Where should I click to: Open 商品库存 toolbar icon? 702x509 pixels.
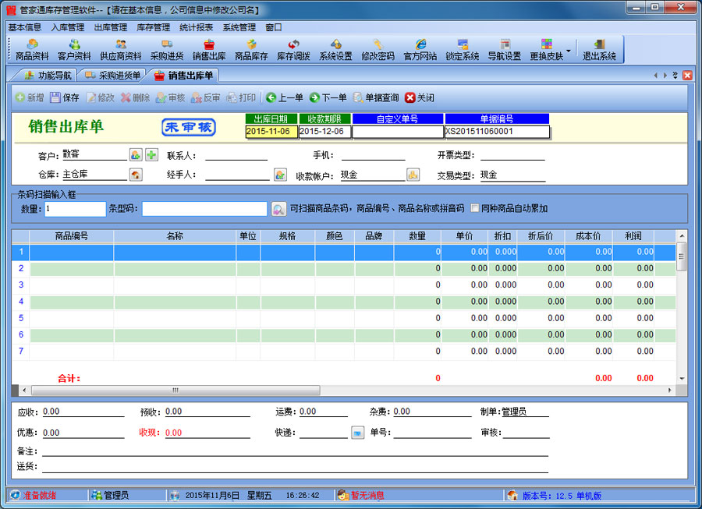(x=251, y=50)
